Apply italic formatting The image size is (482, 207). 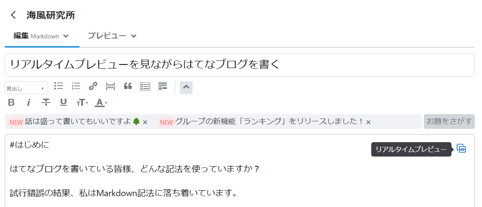pos(29,102)
